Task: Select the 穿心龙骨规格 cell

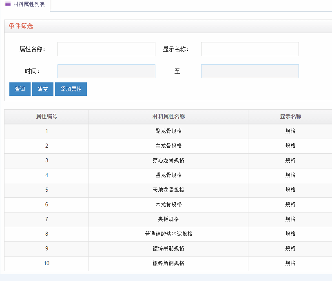Action: pos(168,161)
